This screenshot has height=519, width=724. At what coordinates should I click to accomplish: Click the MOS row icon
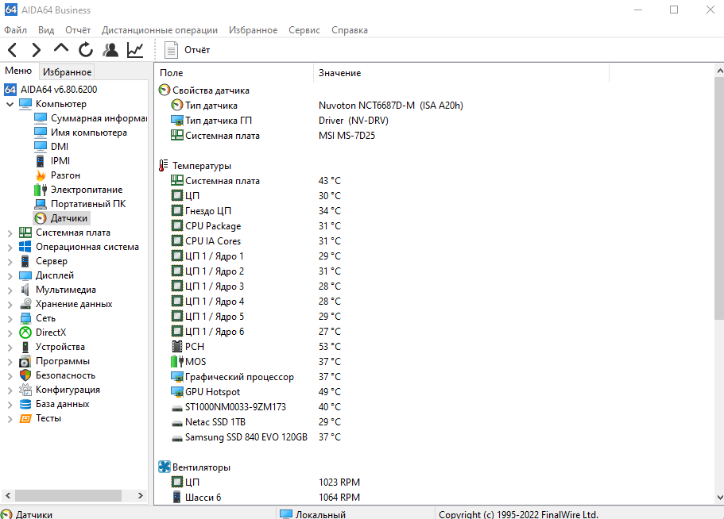pos(177,361)
